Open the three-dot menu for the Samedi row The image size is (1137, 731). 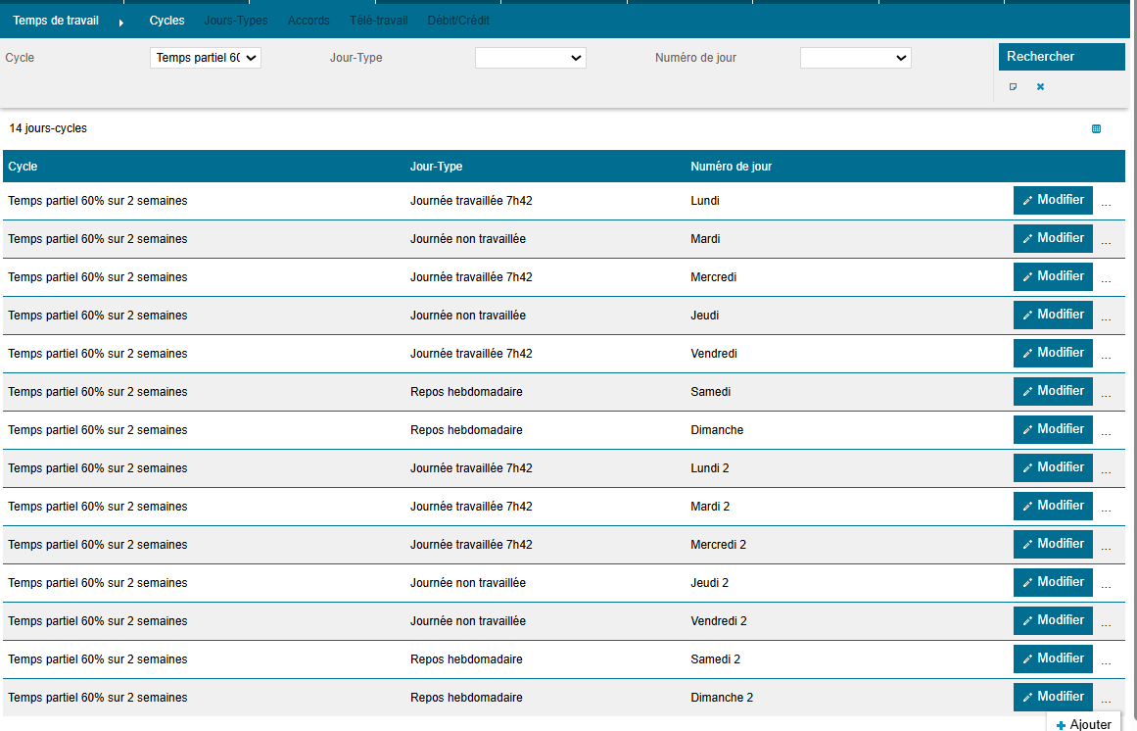point(1106,395)
